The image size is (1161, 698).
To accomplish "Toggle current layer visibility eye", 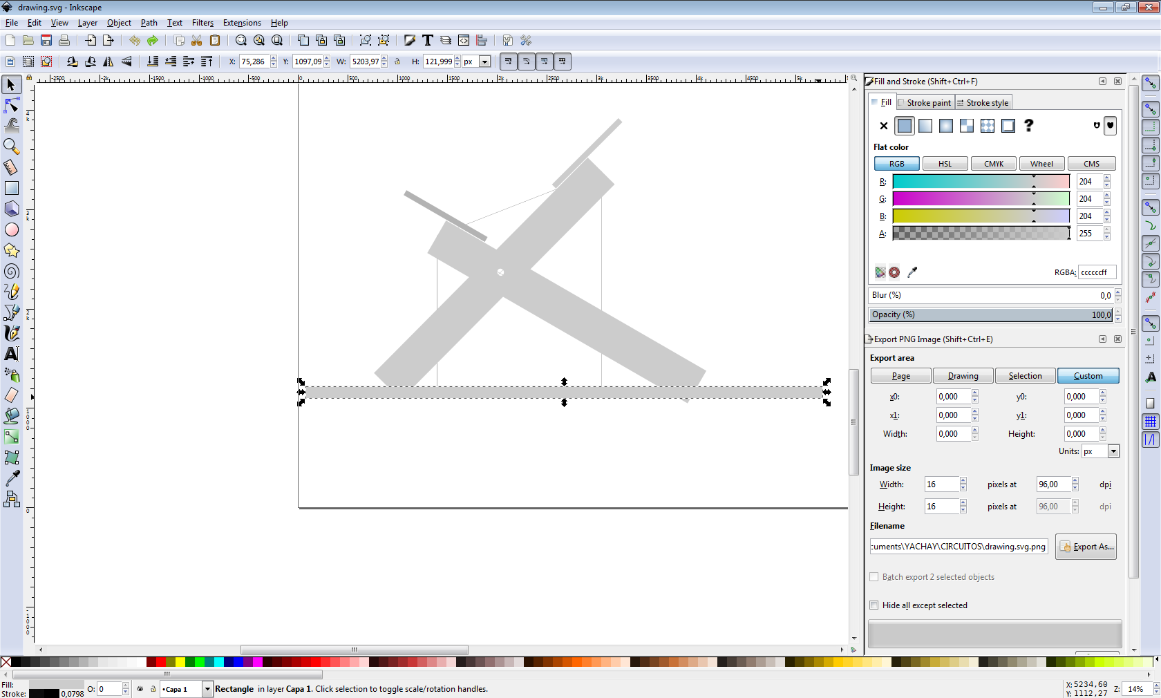I will tap(140, 689).
